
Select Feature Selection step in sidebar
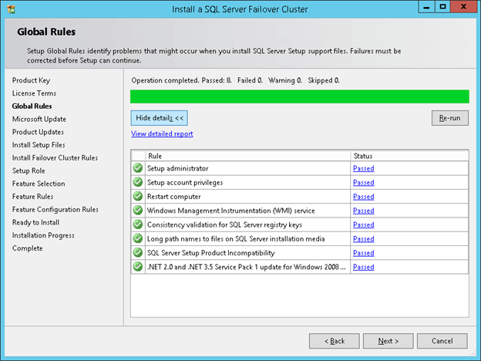[x=39, y=184]
